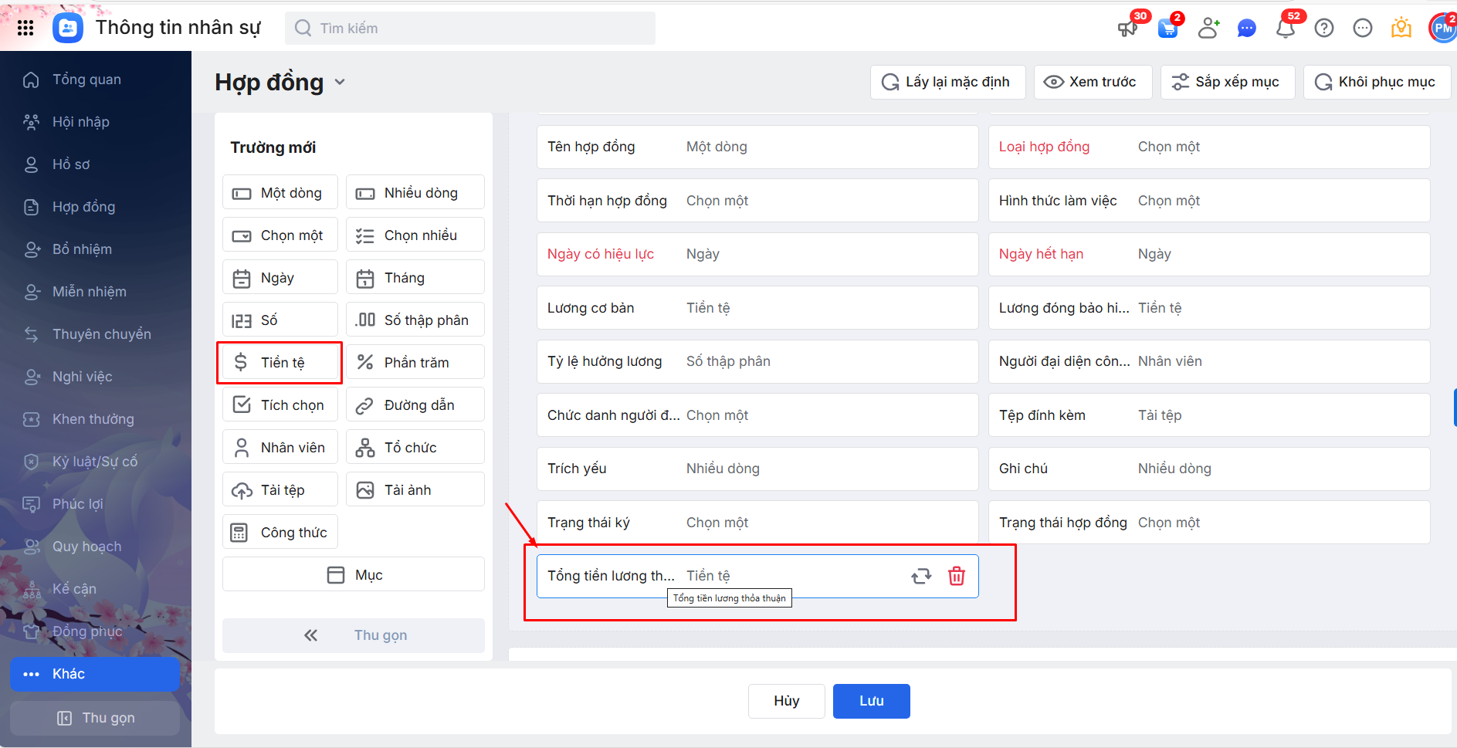
Task: Add a Tiền tệ currency field
Action: tap(280, 363)
